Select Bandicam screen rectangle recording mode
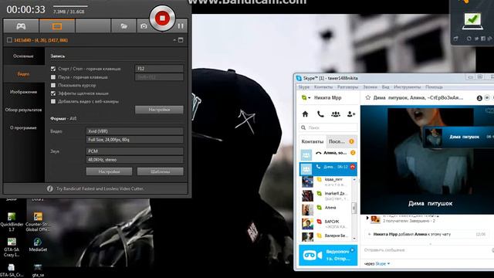 tap(57, 25)
